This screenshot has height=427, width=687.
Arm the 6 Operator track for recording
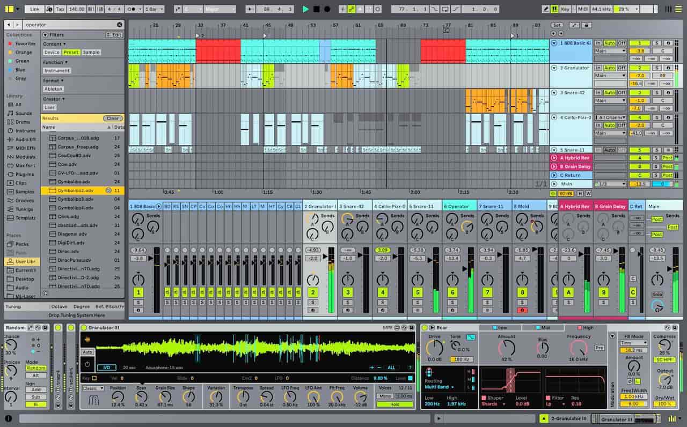point(452,310)
